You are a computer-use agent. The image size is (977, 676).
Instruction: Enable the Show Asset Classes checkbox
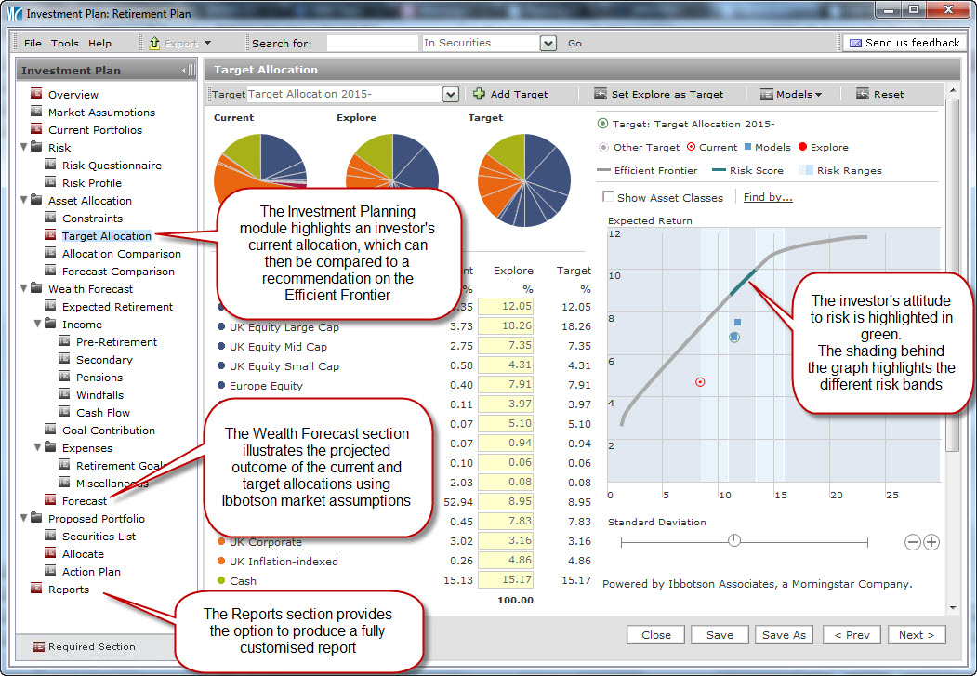608,197
